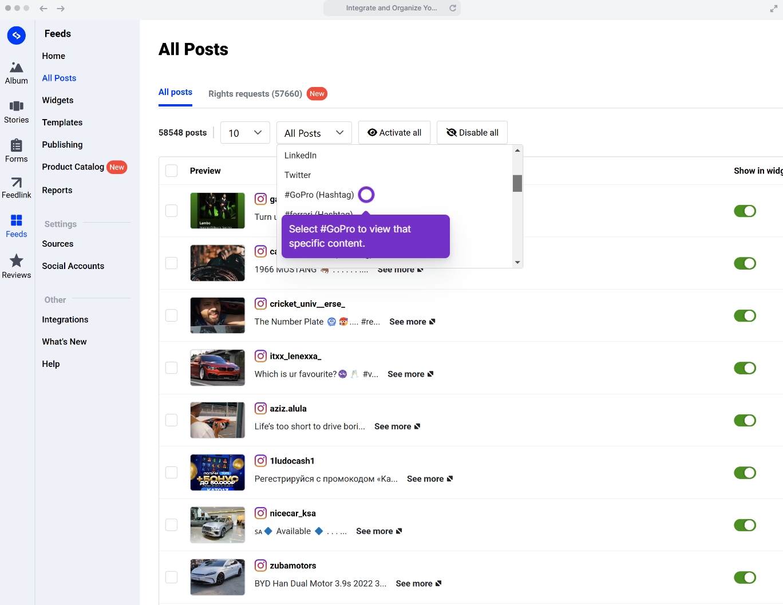Click the Activate all button
Image resolution: width=783 pixels, height=605 pixels.
tap(394, 132)
